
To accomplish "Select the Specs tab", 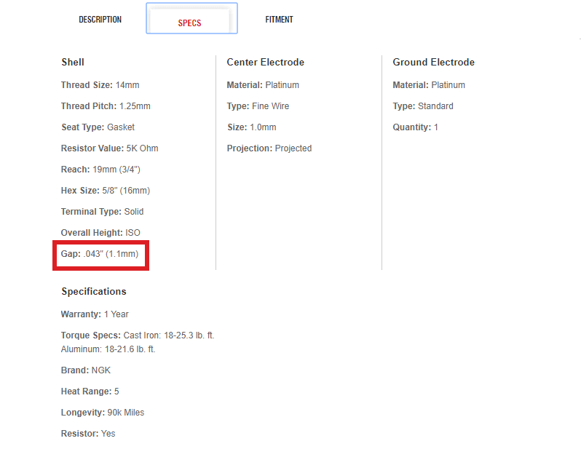I will (190, 23).
